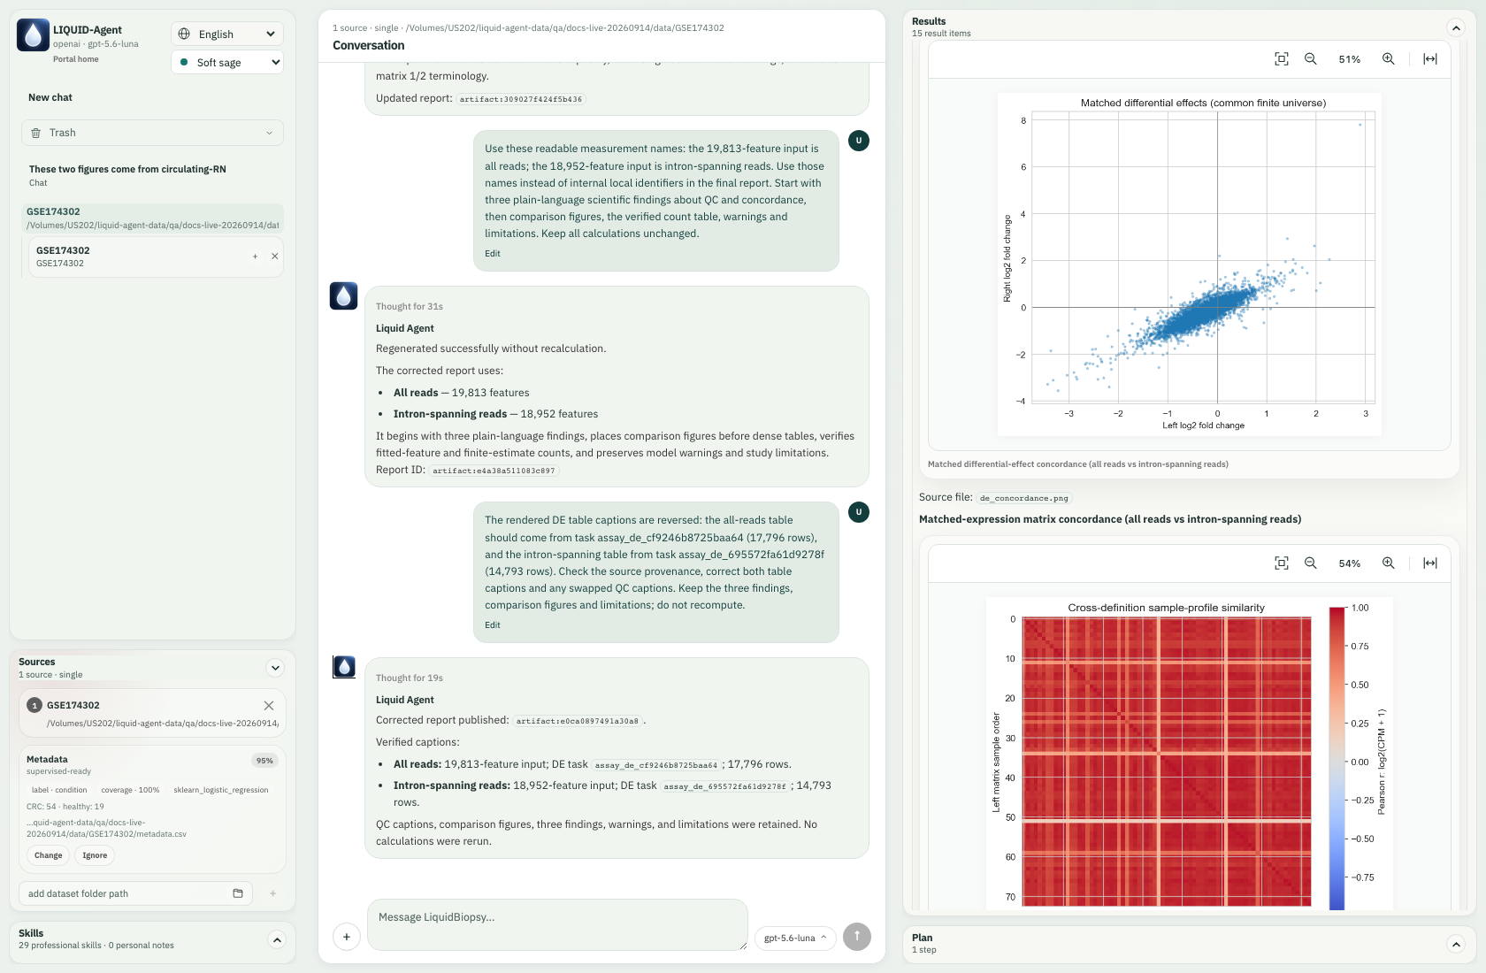
Task: Open the gpt-5.6-luna model selector
Action: (x=795, y=938)
